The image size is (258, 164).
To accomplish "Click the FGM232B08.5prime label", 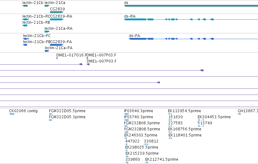I will pos(142,129).
